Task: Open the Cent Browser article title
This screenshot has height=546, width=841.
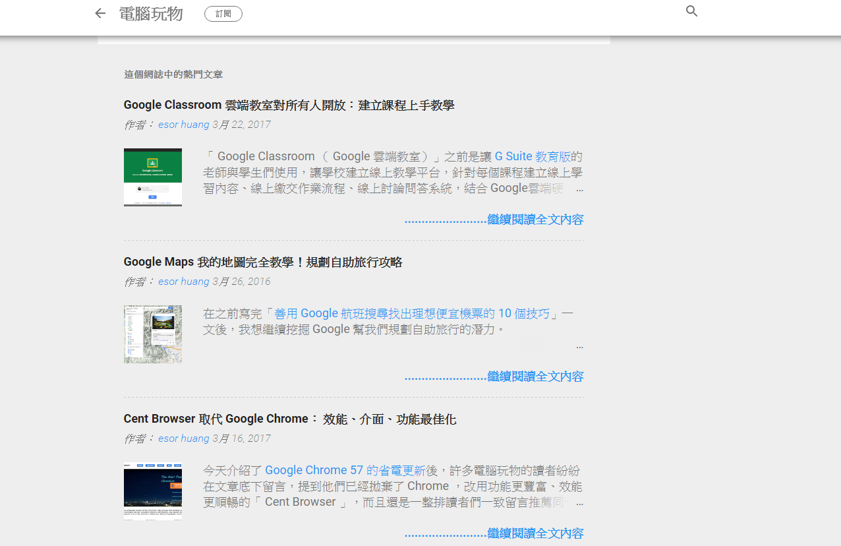Action: (x=289, y=419)
